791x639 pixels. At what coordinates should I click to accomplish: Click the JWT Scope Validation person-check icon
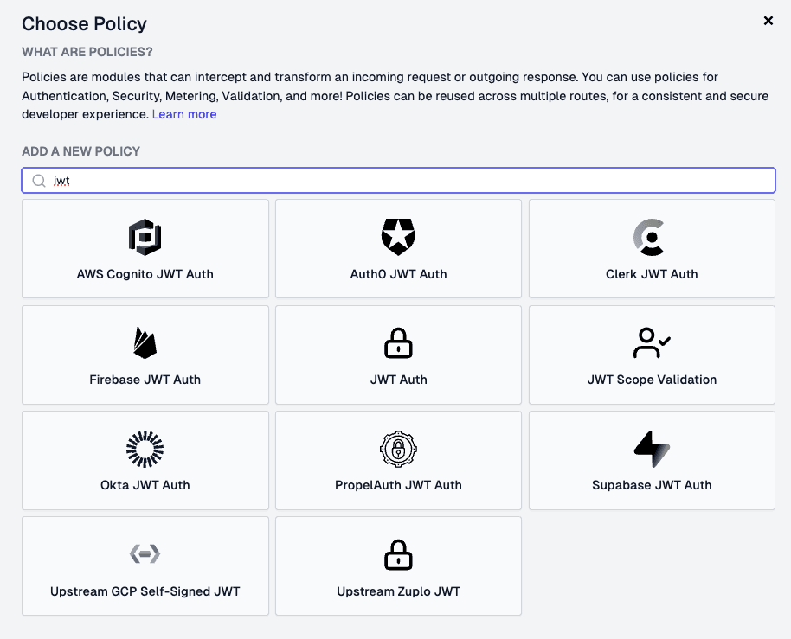pos(651,342)
